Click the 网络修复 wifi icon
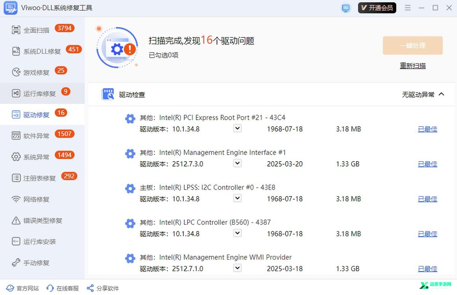 point(16,199)
